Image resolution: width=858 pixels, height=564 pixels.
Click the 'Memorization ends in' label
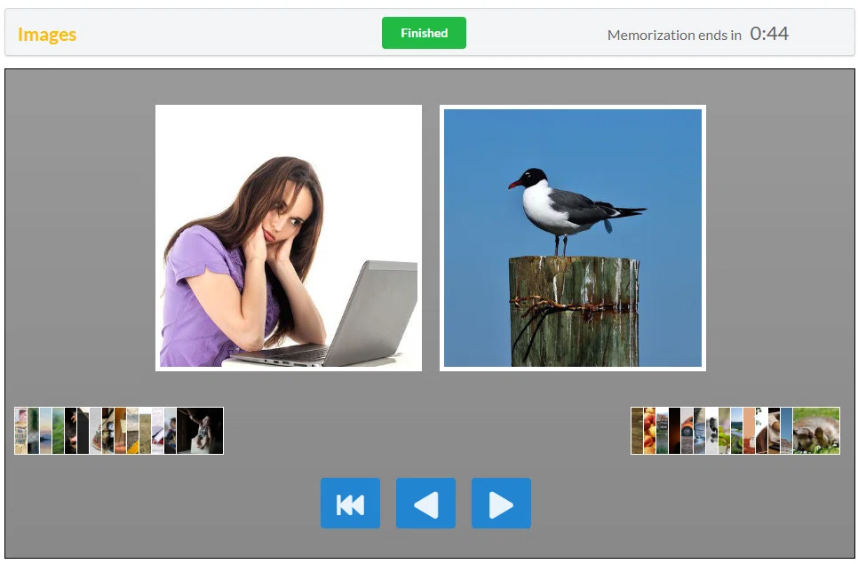(674, 35)
